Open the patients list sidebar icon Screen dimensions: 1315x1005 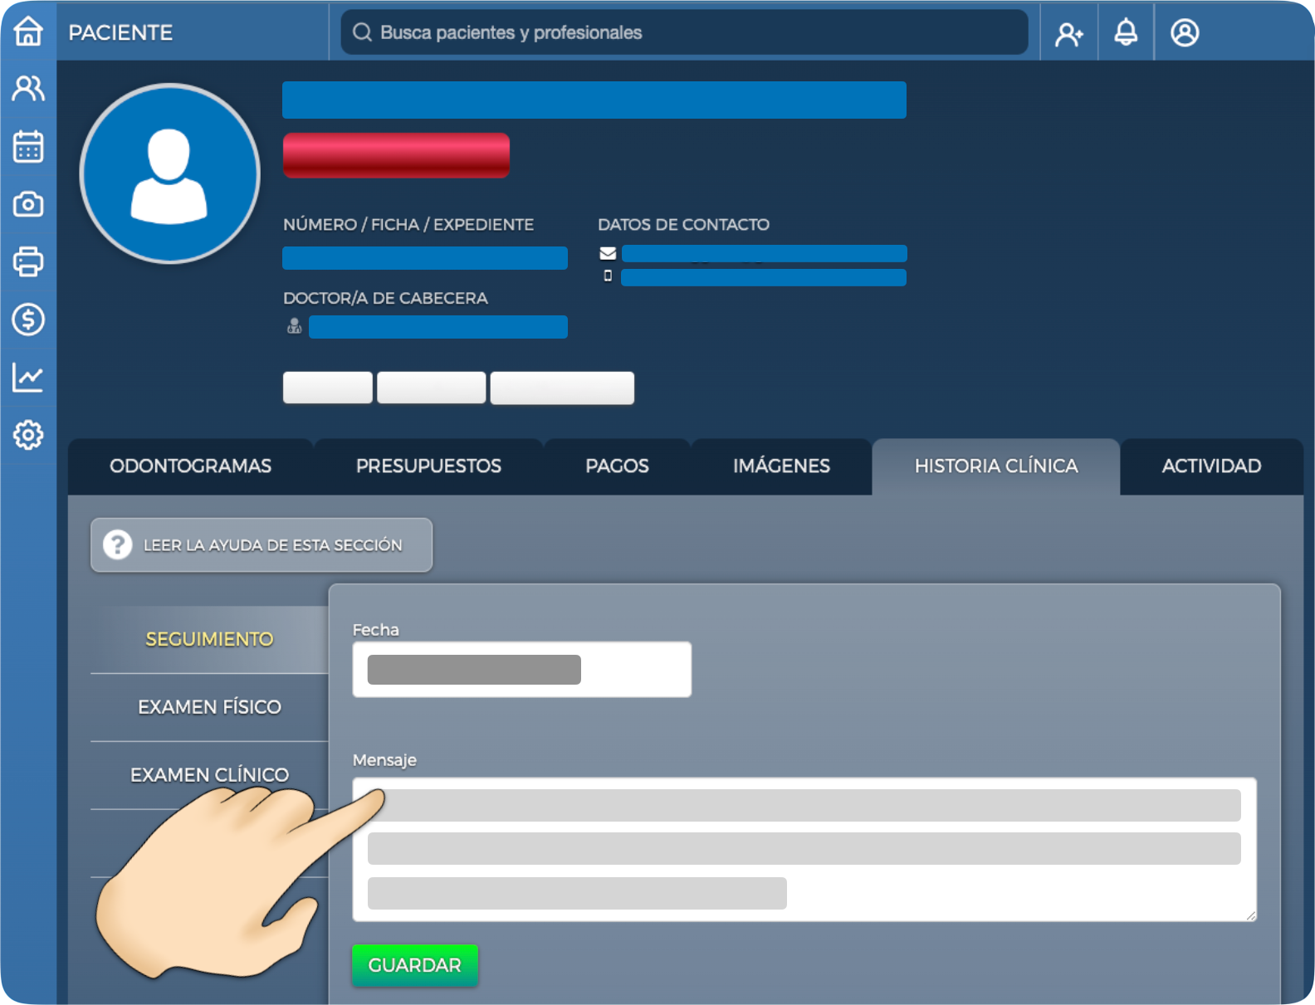[x=28, y=88]
